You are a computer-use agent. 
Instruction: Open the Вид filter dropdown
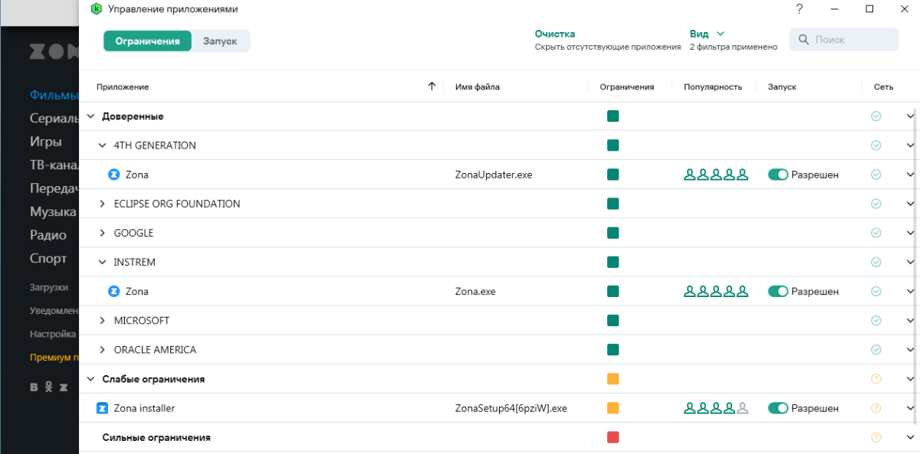click(x=707, y=34)
